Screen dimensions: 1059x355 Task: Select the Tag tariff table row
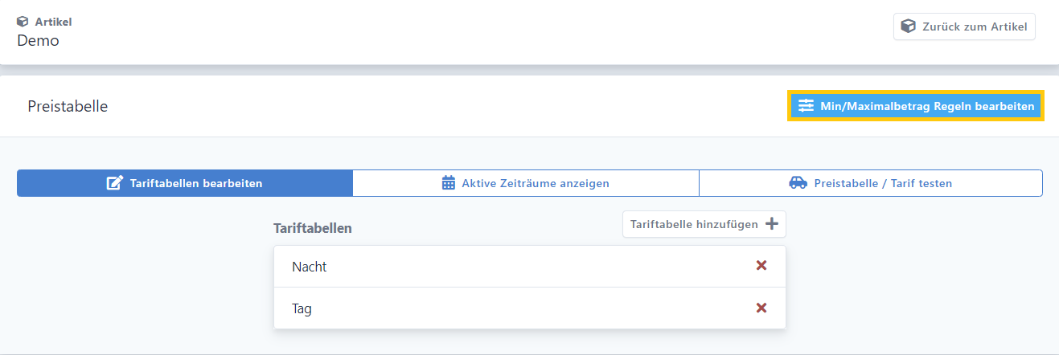pyautogui.click(x=302, y=308)
